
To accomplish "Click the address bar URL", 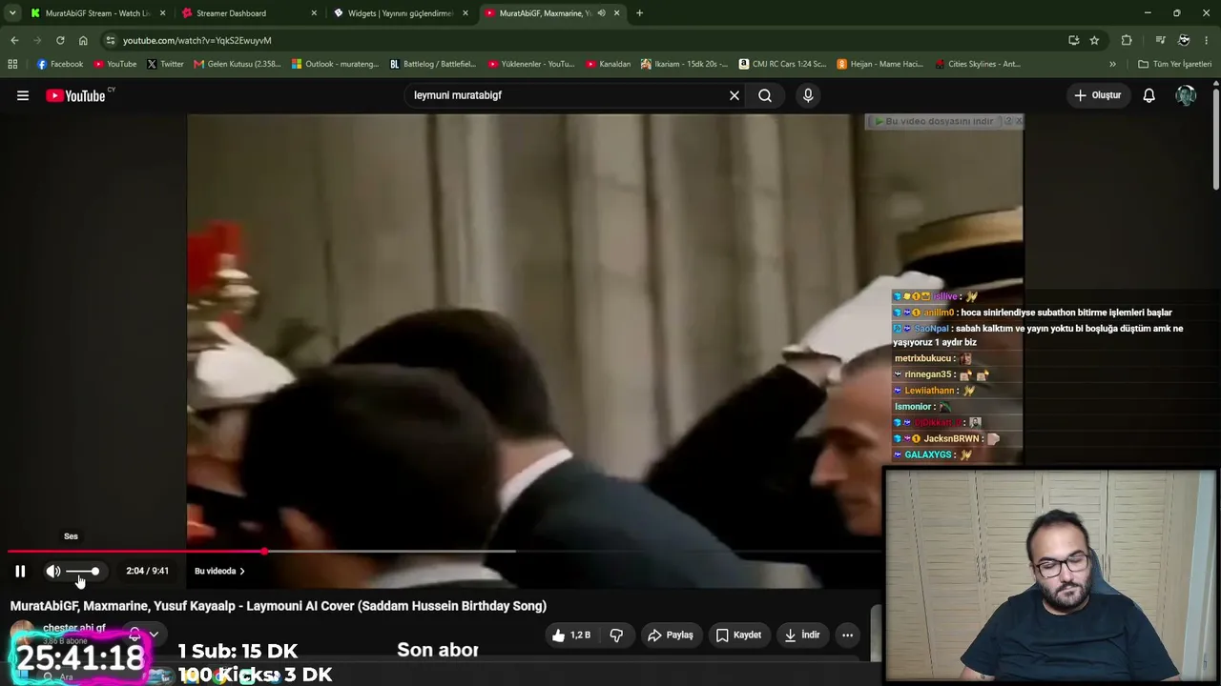I will pos(197,40).
